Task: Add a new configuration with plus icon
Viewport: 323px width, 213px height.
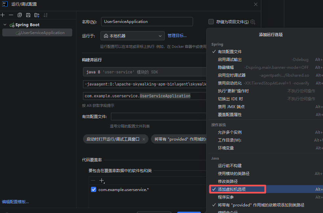Action: click(3, 15)
